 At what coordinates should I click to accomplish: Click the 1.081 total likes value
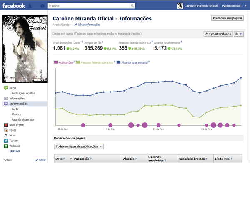click(x=59, y=48)
